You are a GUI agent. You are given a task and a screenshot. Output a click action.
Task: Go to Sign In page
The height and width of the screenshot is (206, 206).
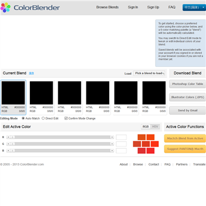pyautogui.click(x=133, y=7)
